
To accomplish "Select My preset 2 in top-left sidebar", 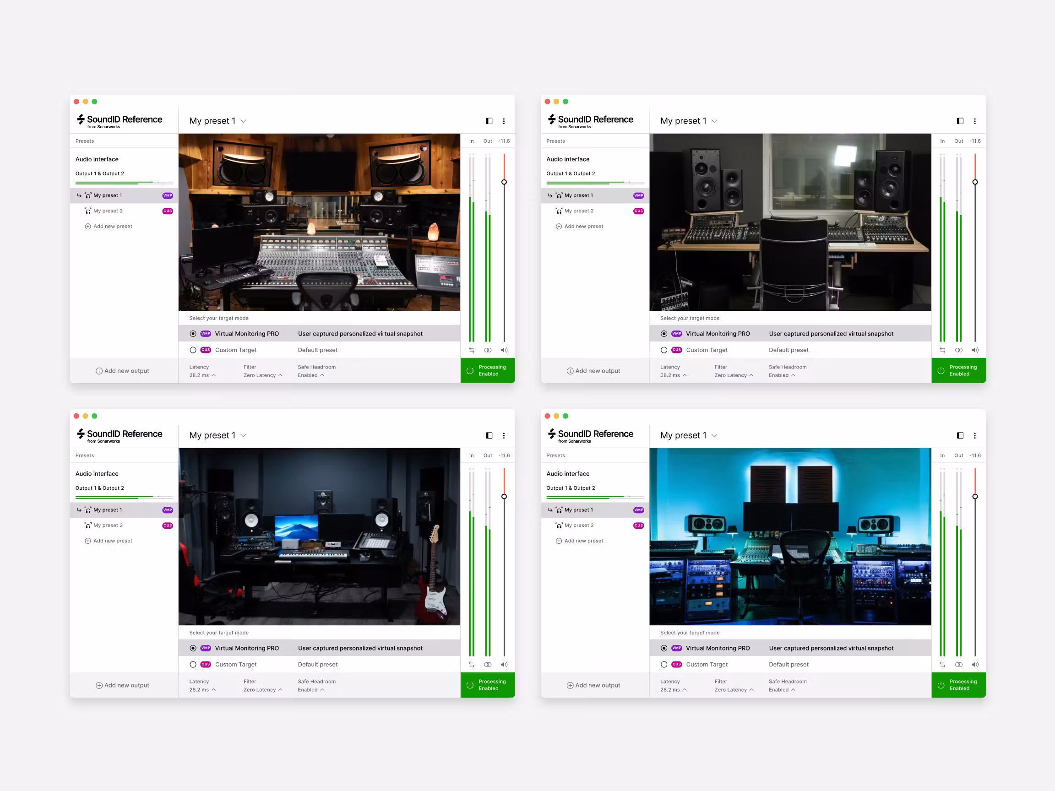I will tap(124, 211).
